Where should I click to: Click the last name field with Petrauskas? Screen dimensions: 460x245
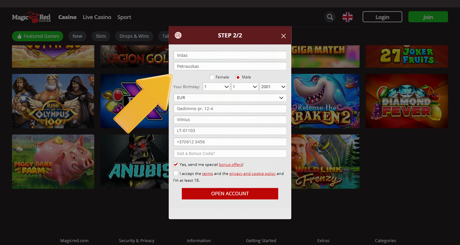point(230,66)
